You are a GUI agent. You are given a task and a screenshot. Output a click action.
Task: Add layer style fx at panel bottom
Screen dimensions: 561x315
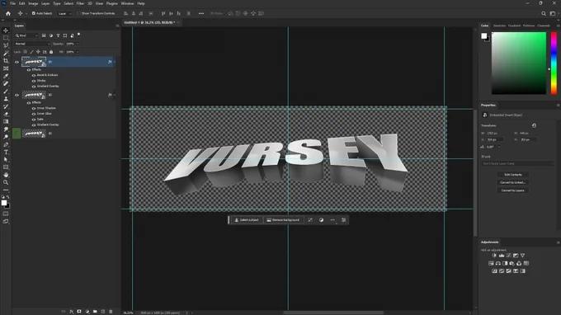coord(71,312)
